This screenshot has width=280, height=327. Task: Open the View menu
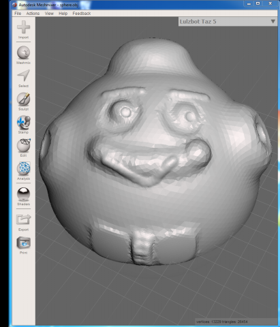coord(49,14)
